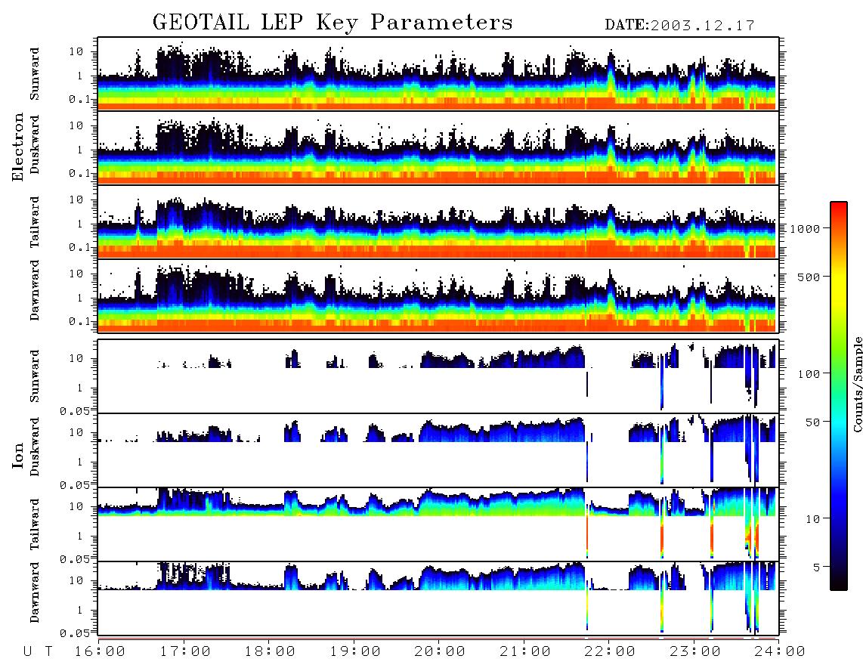Click the Ion "Tailward" axis label
863x665 pixels.
click(x=35, y=524)
